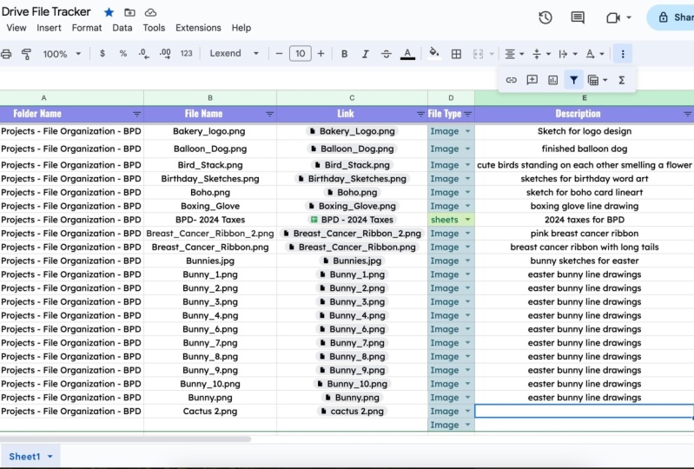
Task: Open Folder Name column filter
Action: (136, 114)
